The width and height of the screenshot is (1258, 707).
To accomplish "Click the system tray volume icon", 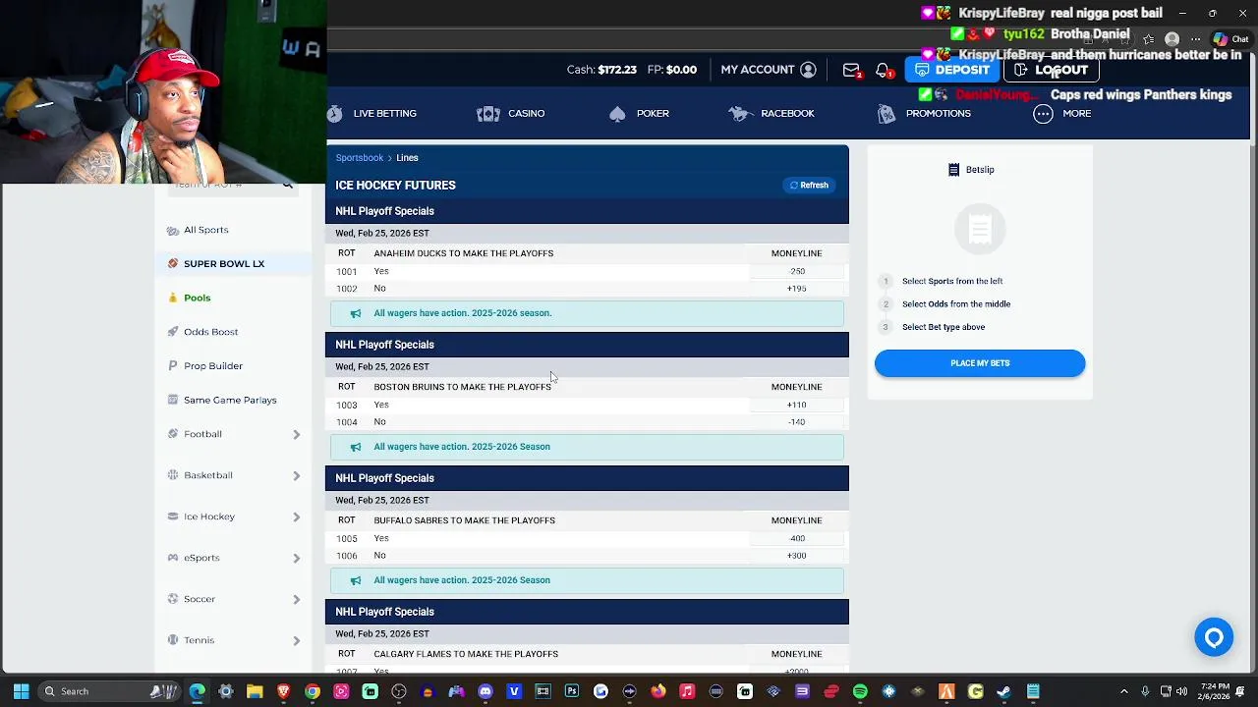I will point(1182,691).
